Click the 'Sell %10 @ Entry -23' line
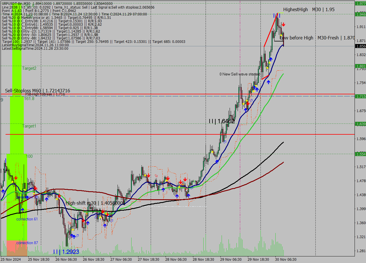 [51, 31]
